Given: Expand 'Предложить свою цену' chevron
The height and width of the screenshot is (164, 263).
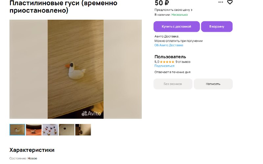Looking at the screenshot, I should click(192, 10).
